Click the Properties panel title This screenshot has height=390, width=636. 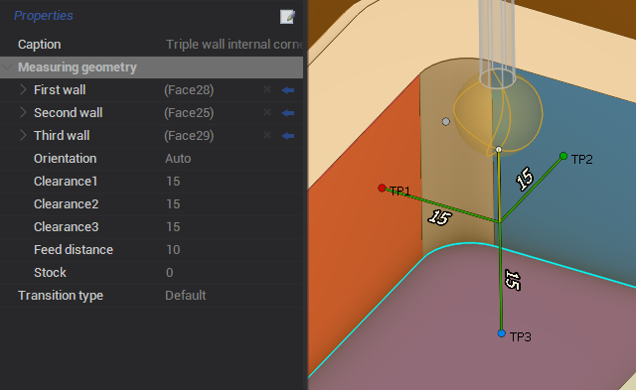44,16
